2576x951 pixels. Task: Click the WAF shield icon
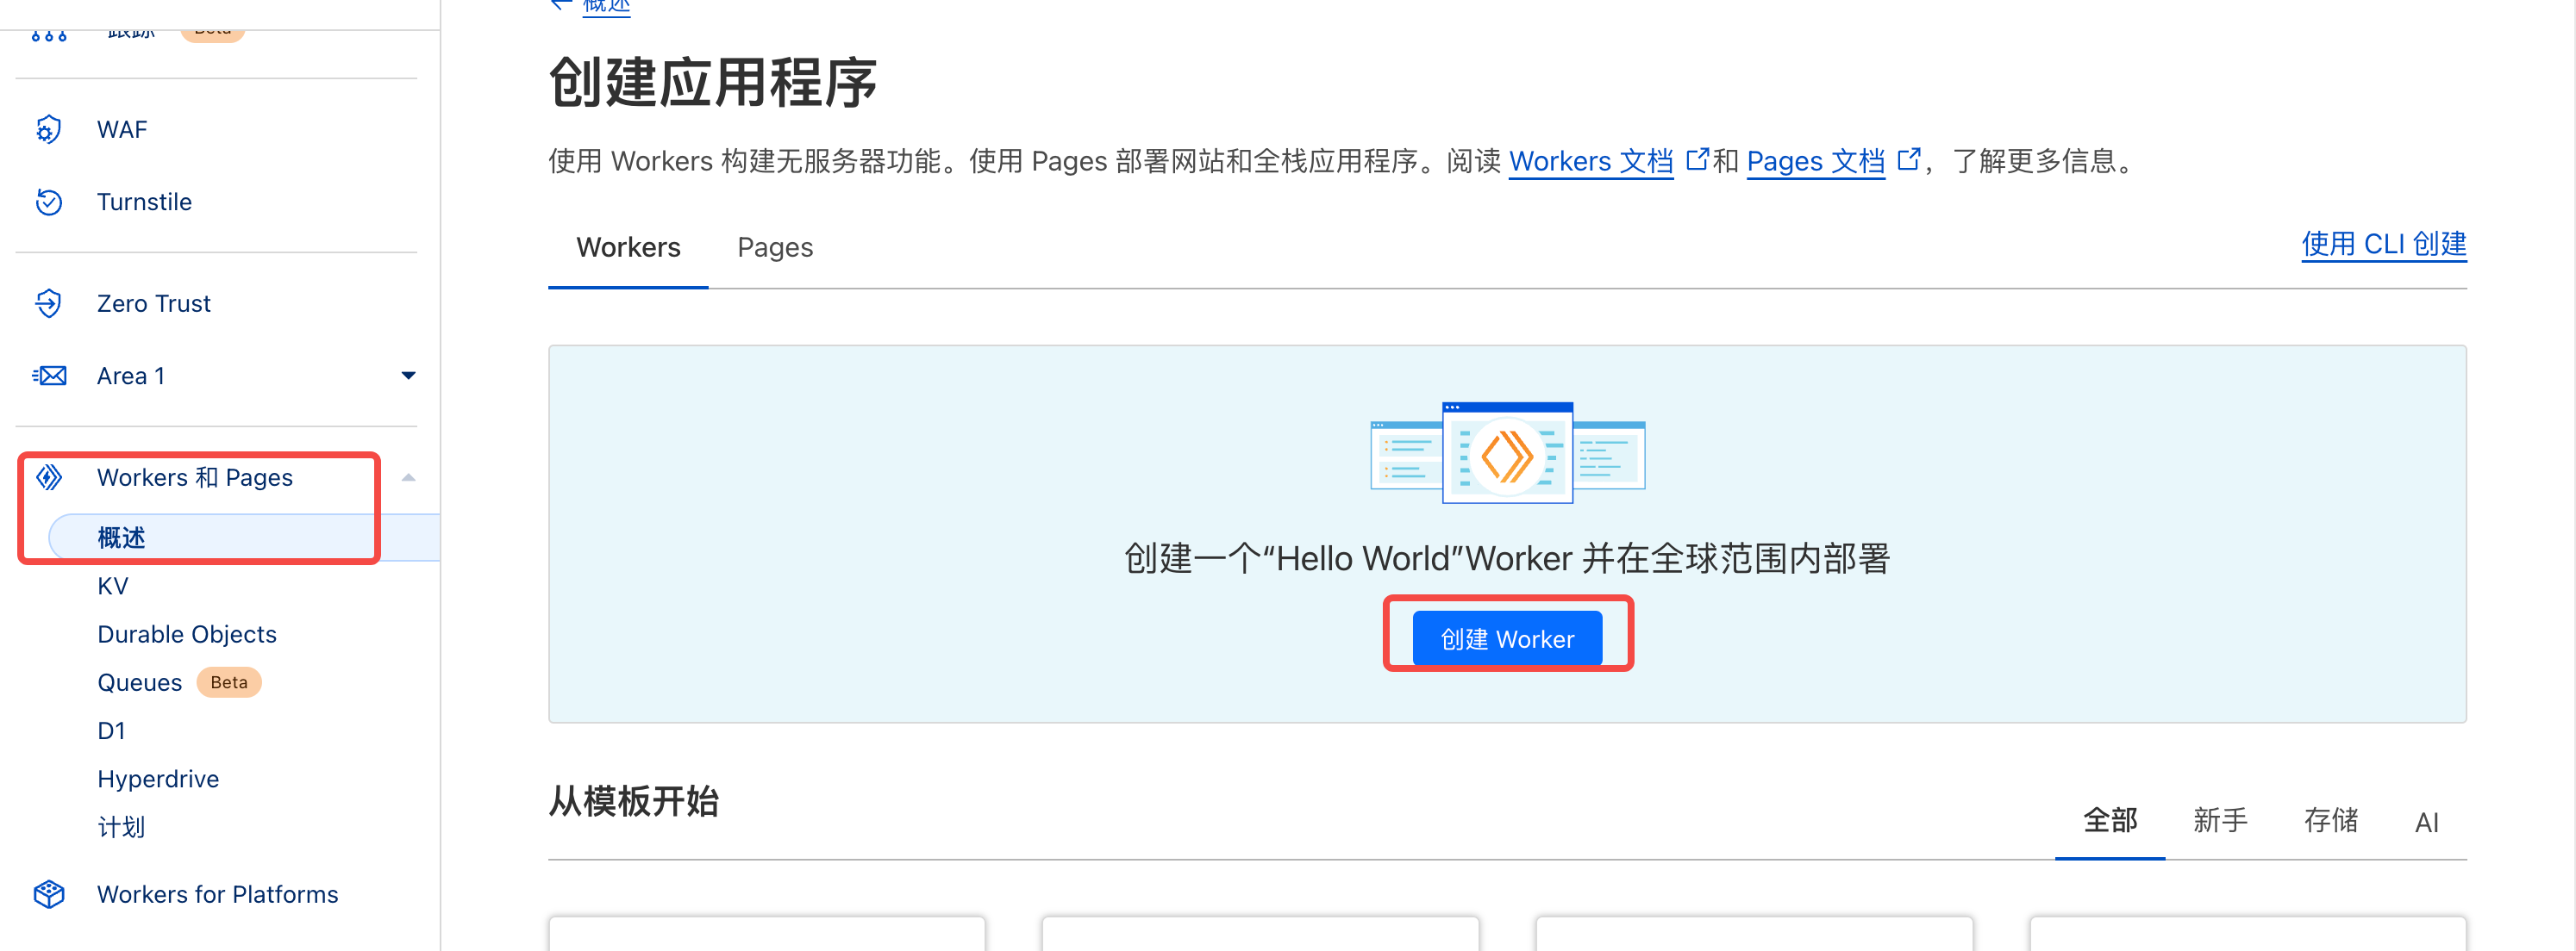[x=48, y=130]
